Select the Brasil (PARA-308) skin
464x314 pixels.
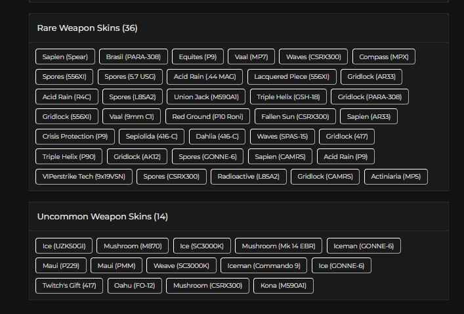tap(134, 57)
